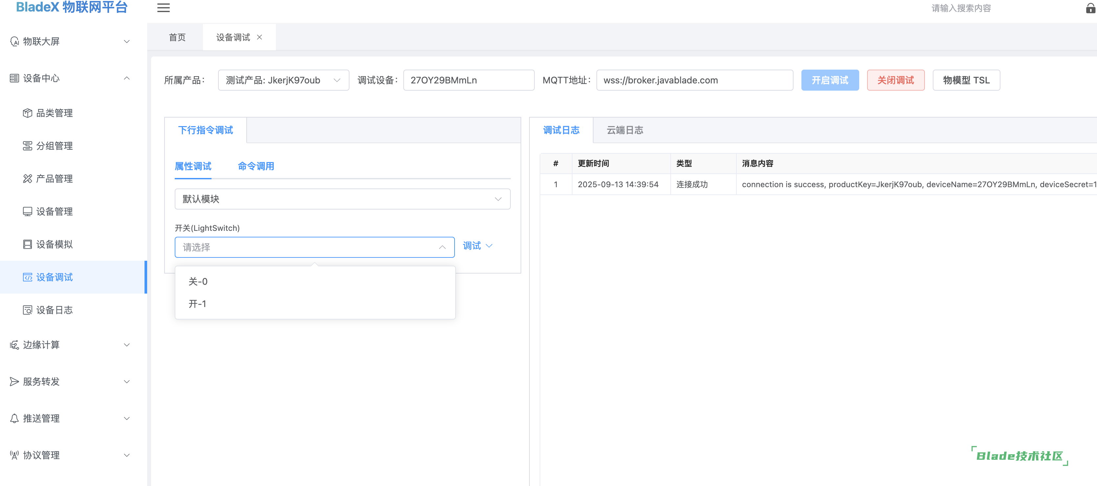Switch to the 属性调试 tab
The height and width of the screenshot is (486, 1097).
tap(193, 166)
